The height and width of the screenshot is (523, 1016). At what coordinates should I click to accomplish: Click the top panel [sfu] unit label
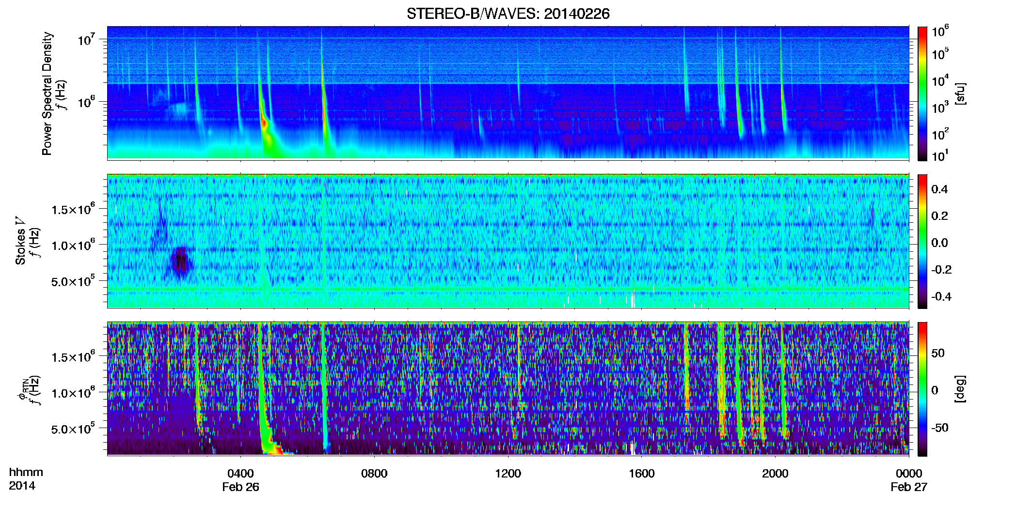pos(960,93)
